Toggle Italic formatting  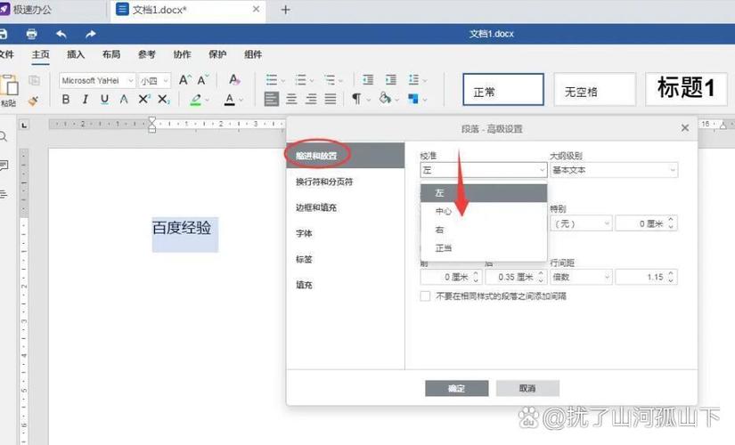86,100
